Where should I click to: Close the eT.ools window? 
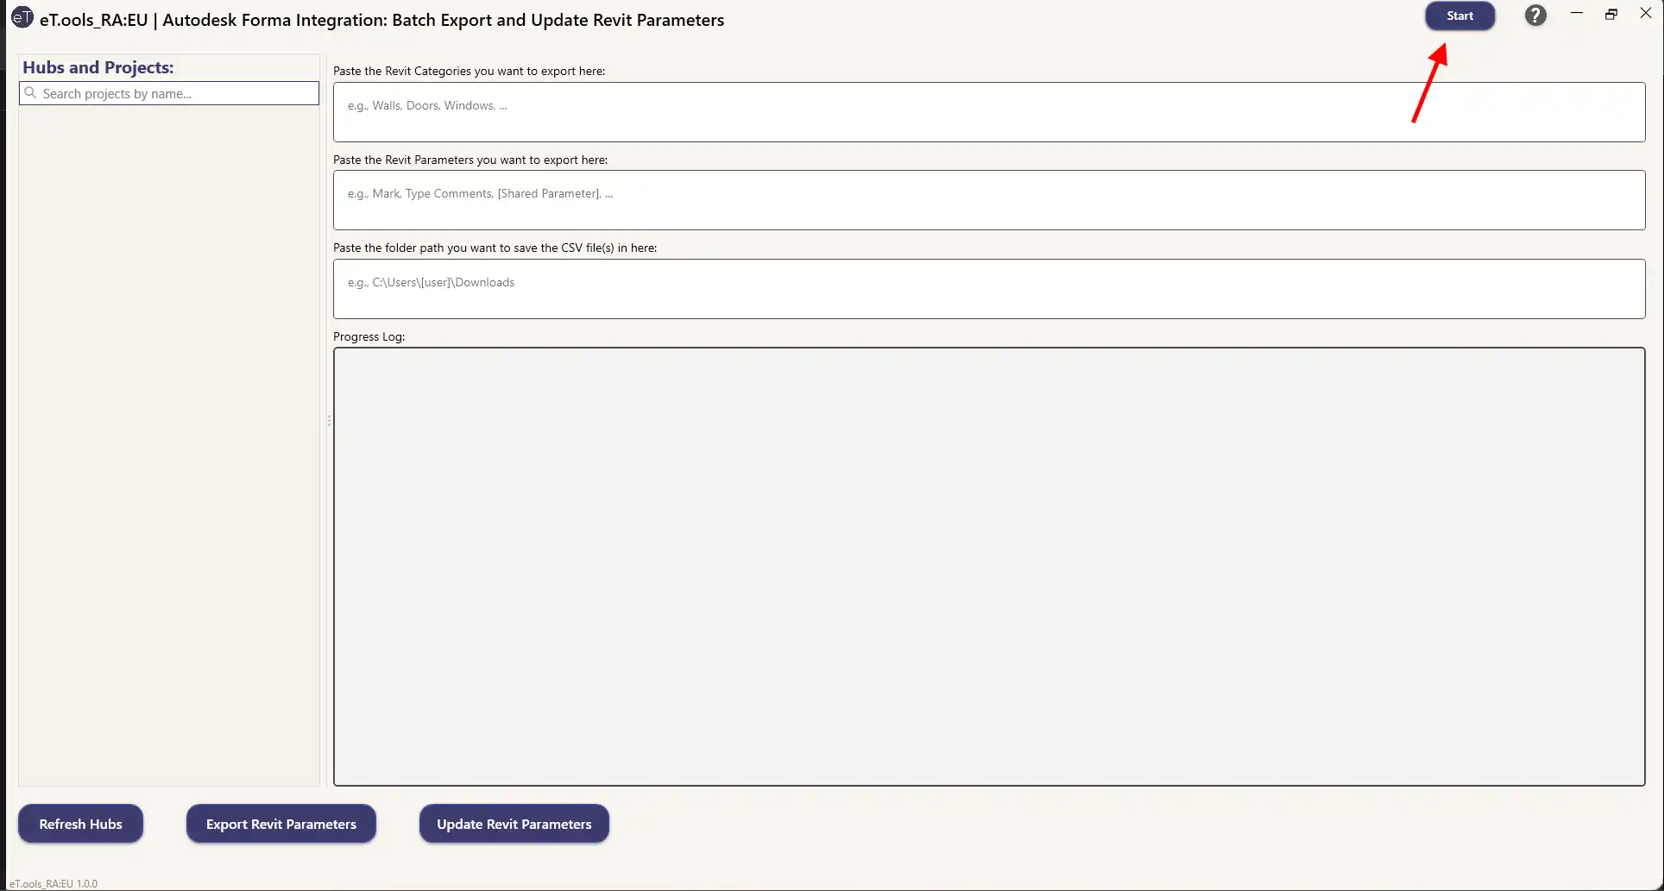(1646, 14)
